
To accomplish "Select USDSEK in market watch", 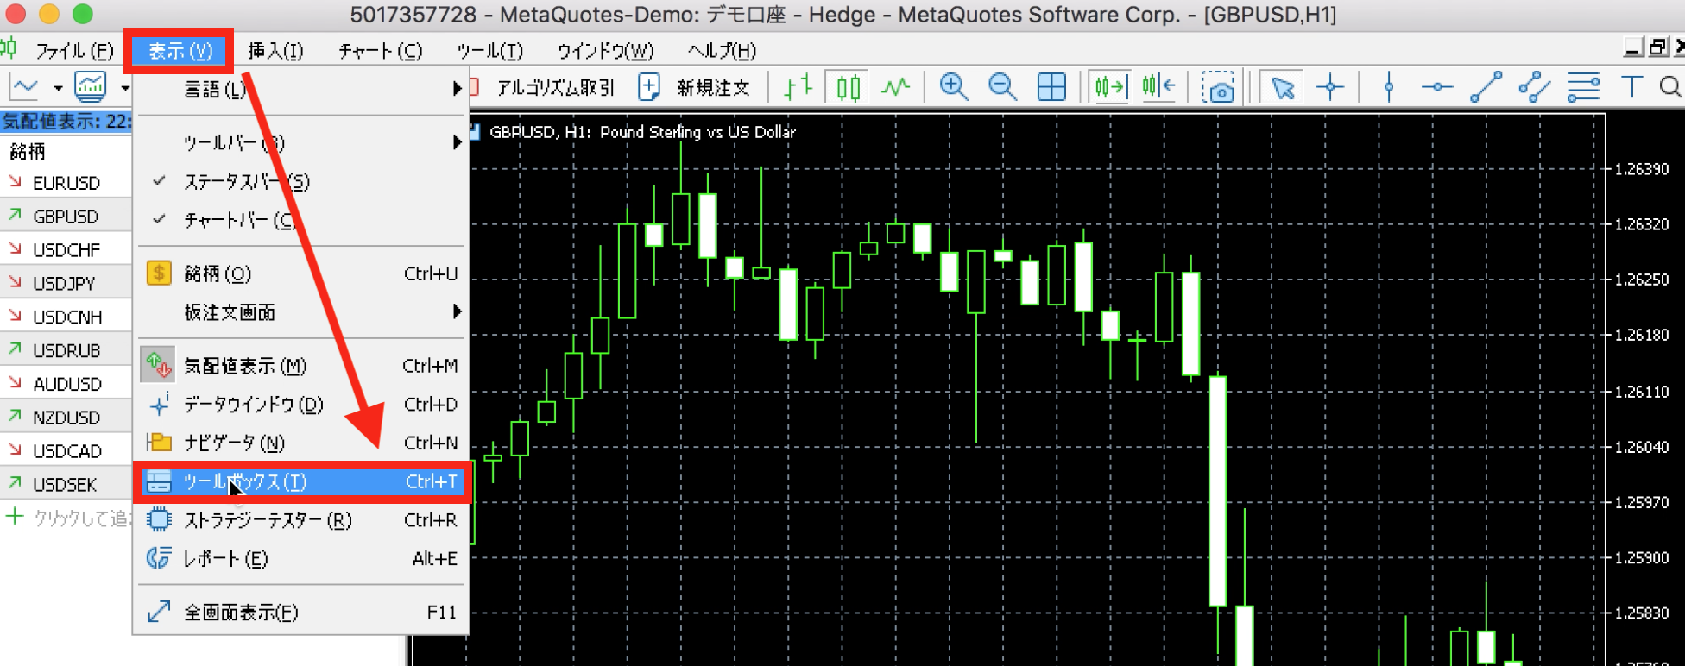I will tap(66, 485).
